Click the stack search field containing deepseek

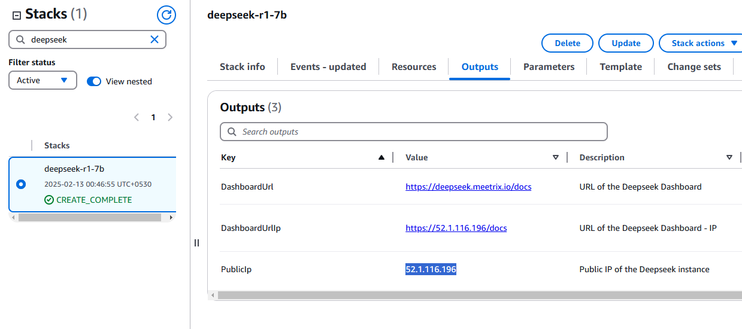click(x=87, y=39)
